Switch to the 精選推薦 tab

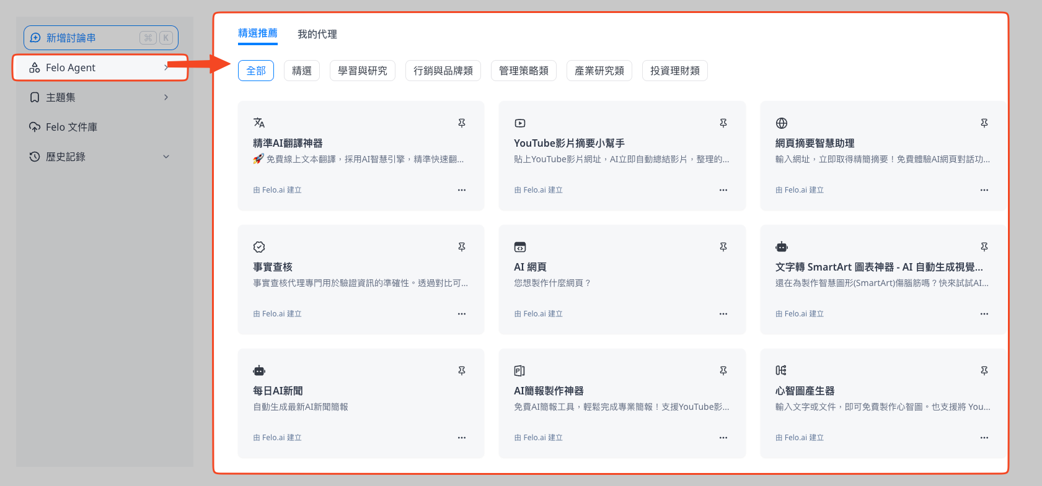click(258, 33)
